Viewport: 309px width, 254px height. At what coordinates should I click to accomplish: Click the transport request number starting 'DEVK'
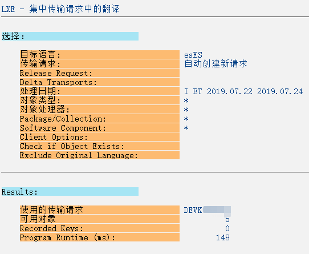click(x=208, y=210)
